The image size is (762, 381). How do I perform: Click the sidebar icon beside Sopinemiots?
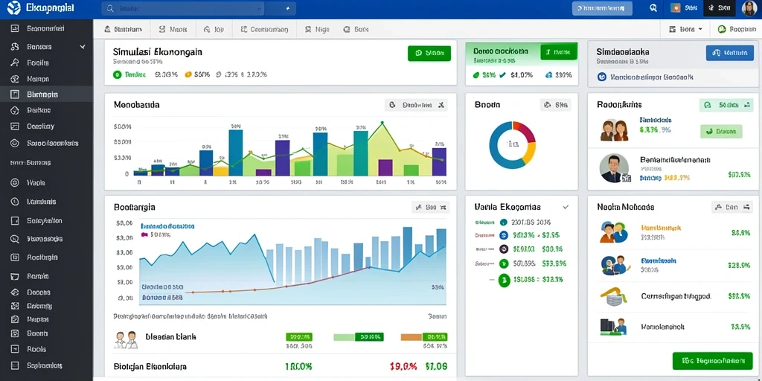pos(15,365)
